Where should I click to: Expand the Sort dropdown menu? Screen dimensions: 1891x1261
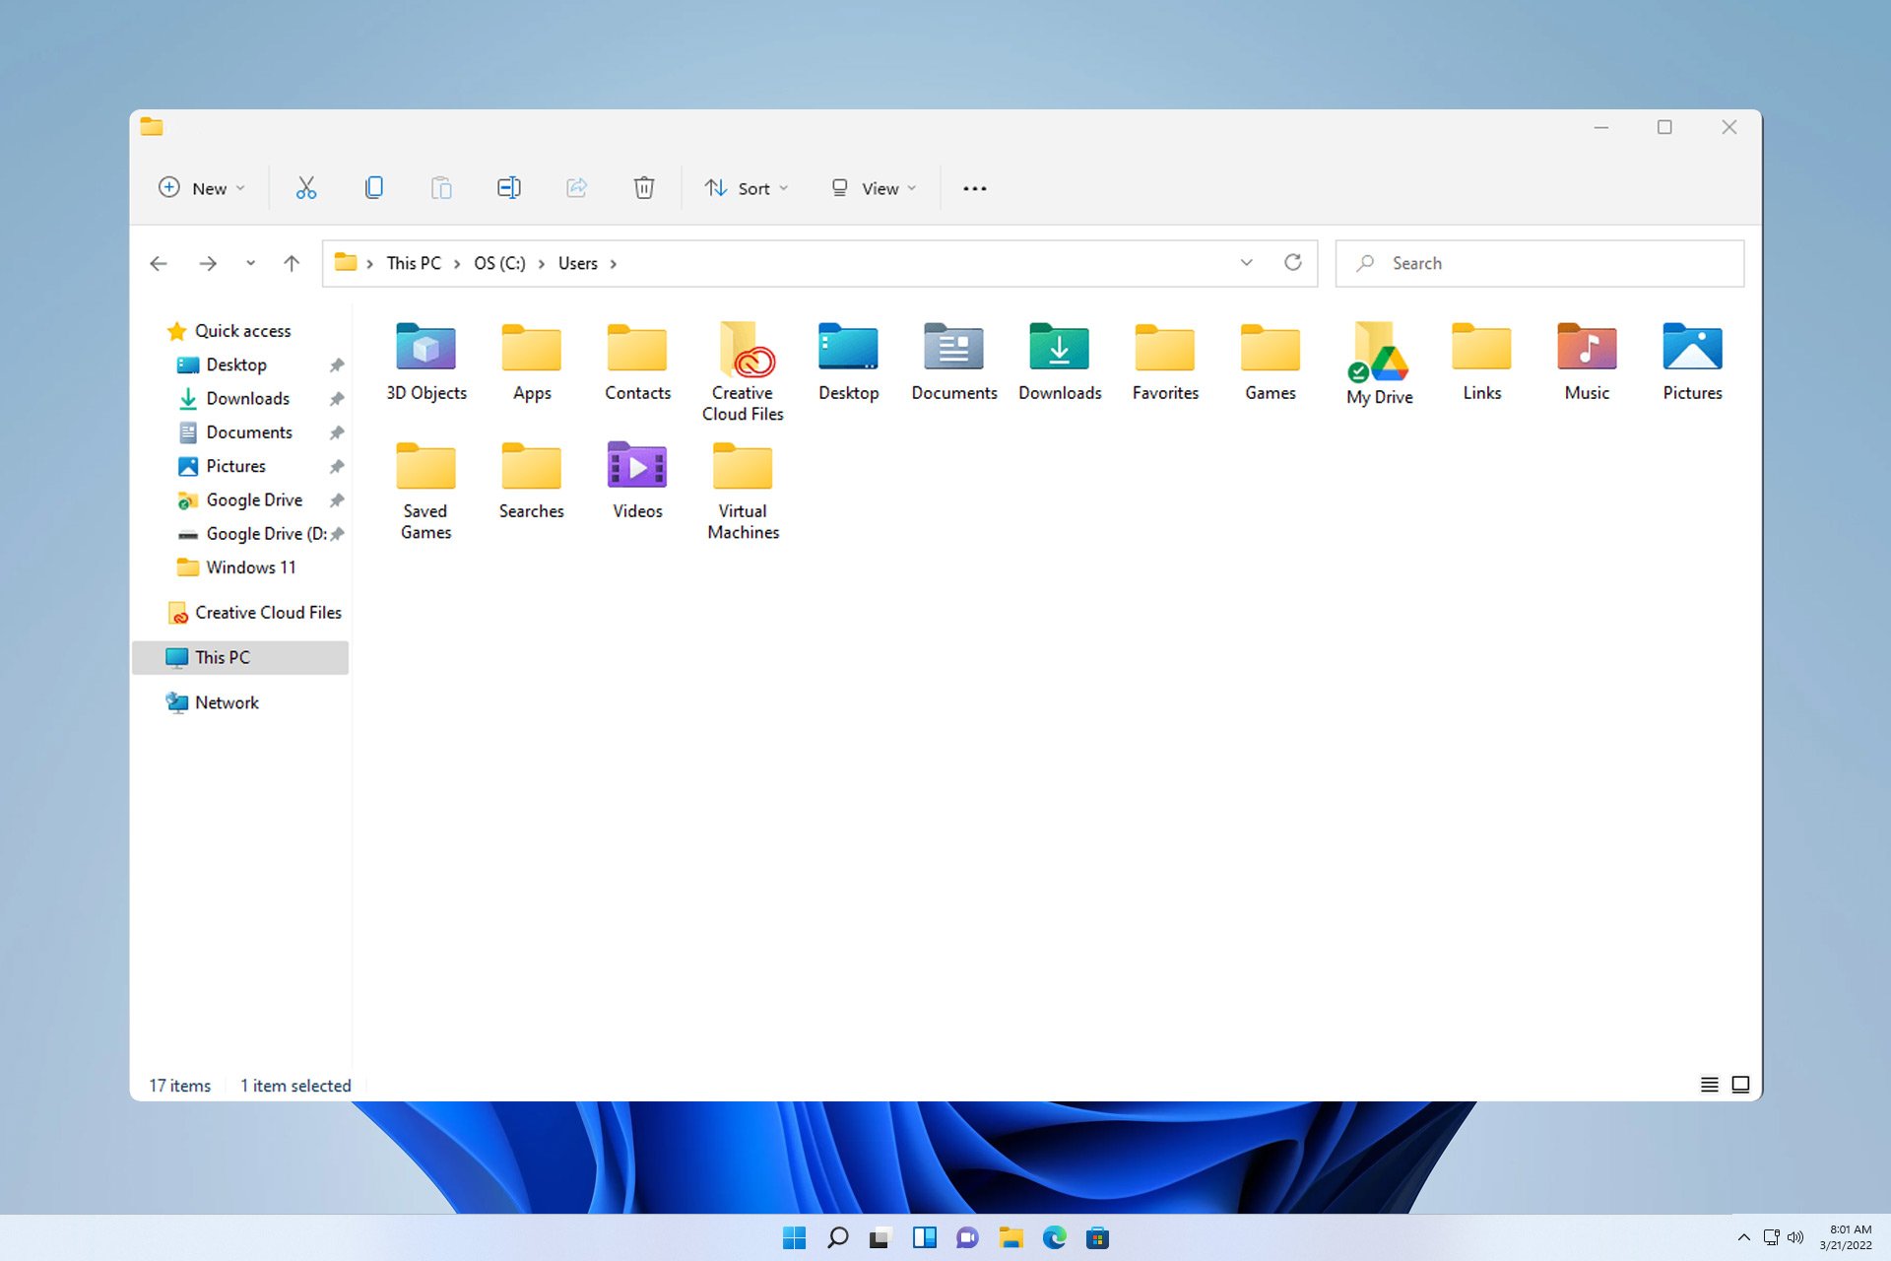pos(746,187)
